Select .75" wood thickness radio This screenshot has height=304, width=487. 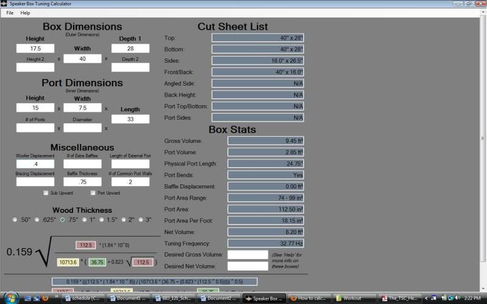[x=63, y=219]
